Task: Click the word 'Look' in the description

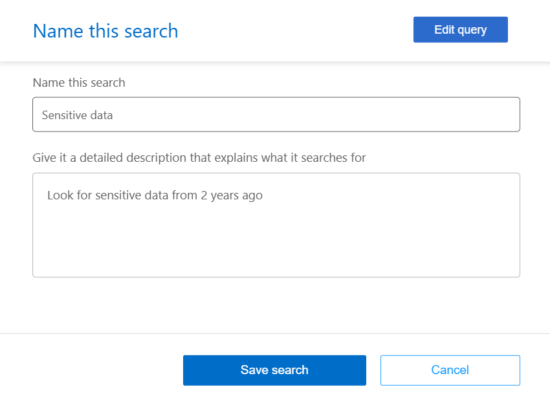Action: [59, 195]
